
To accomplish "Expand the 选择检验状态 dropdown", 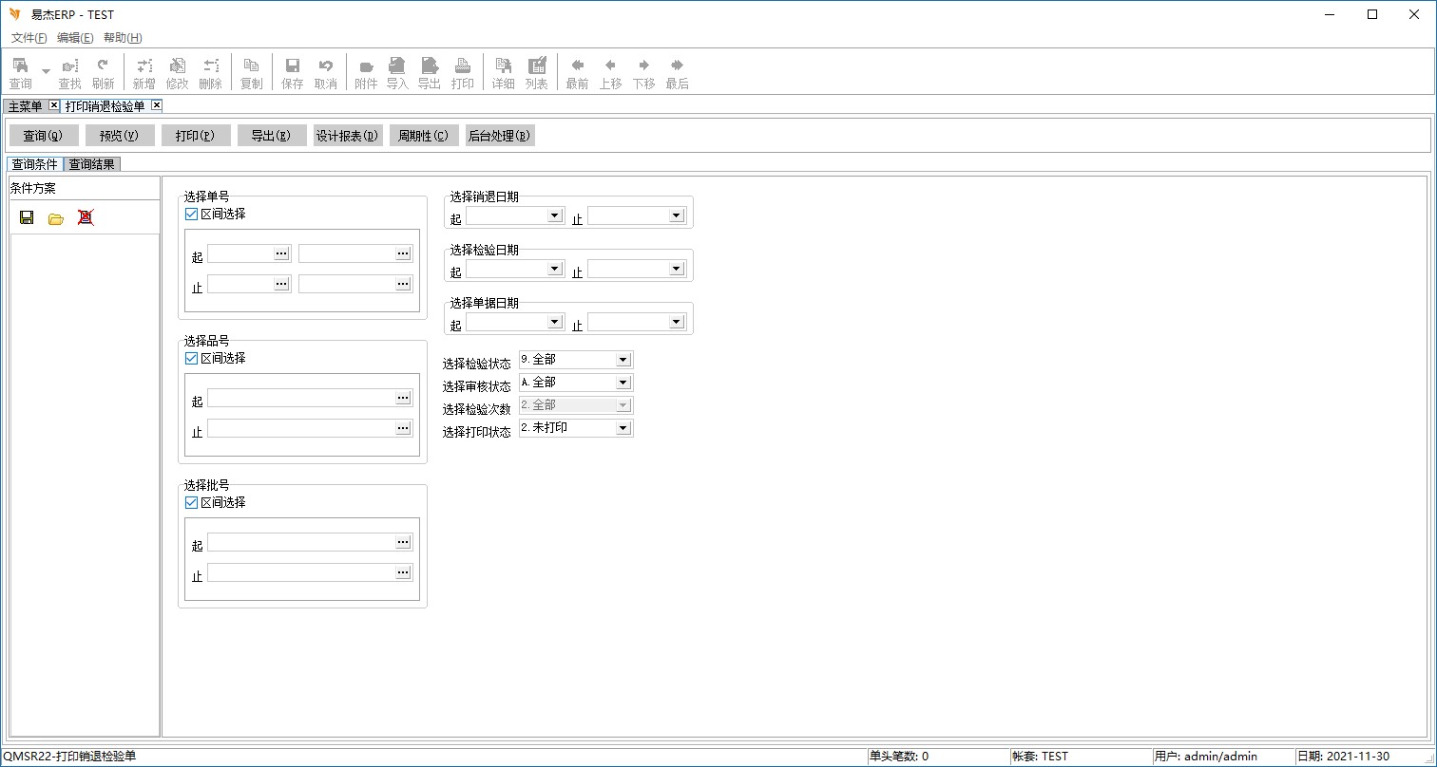I will (x=623, y=360).
